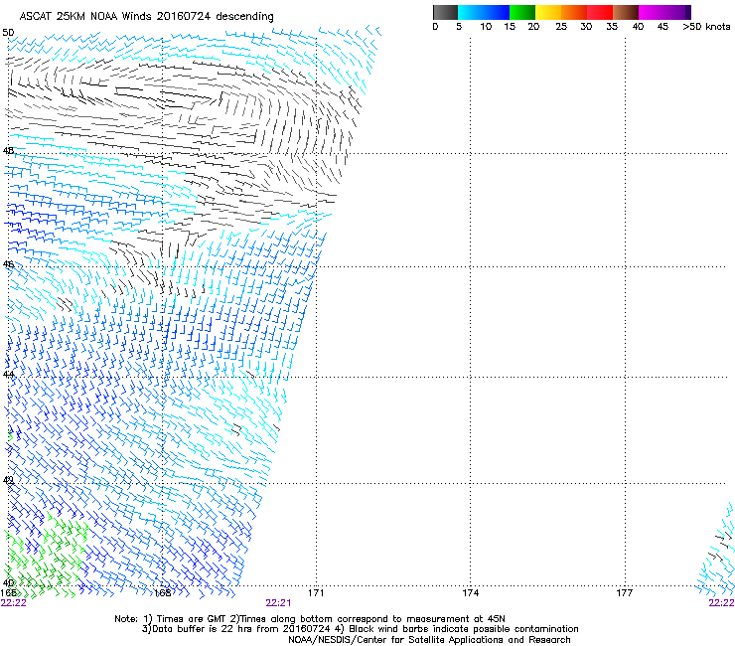Click the longitude axis label '171'

tap(316, 593)
